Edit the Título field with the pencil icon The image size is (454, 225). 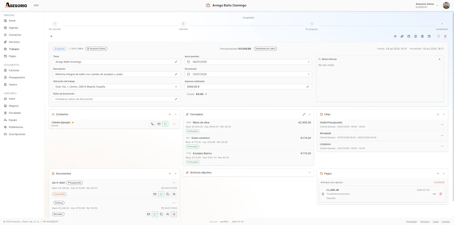tap(176, 62)
